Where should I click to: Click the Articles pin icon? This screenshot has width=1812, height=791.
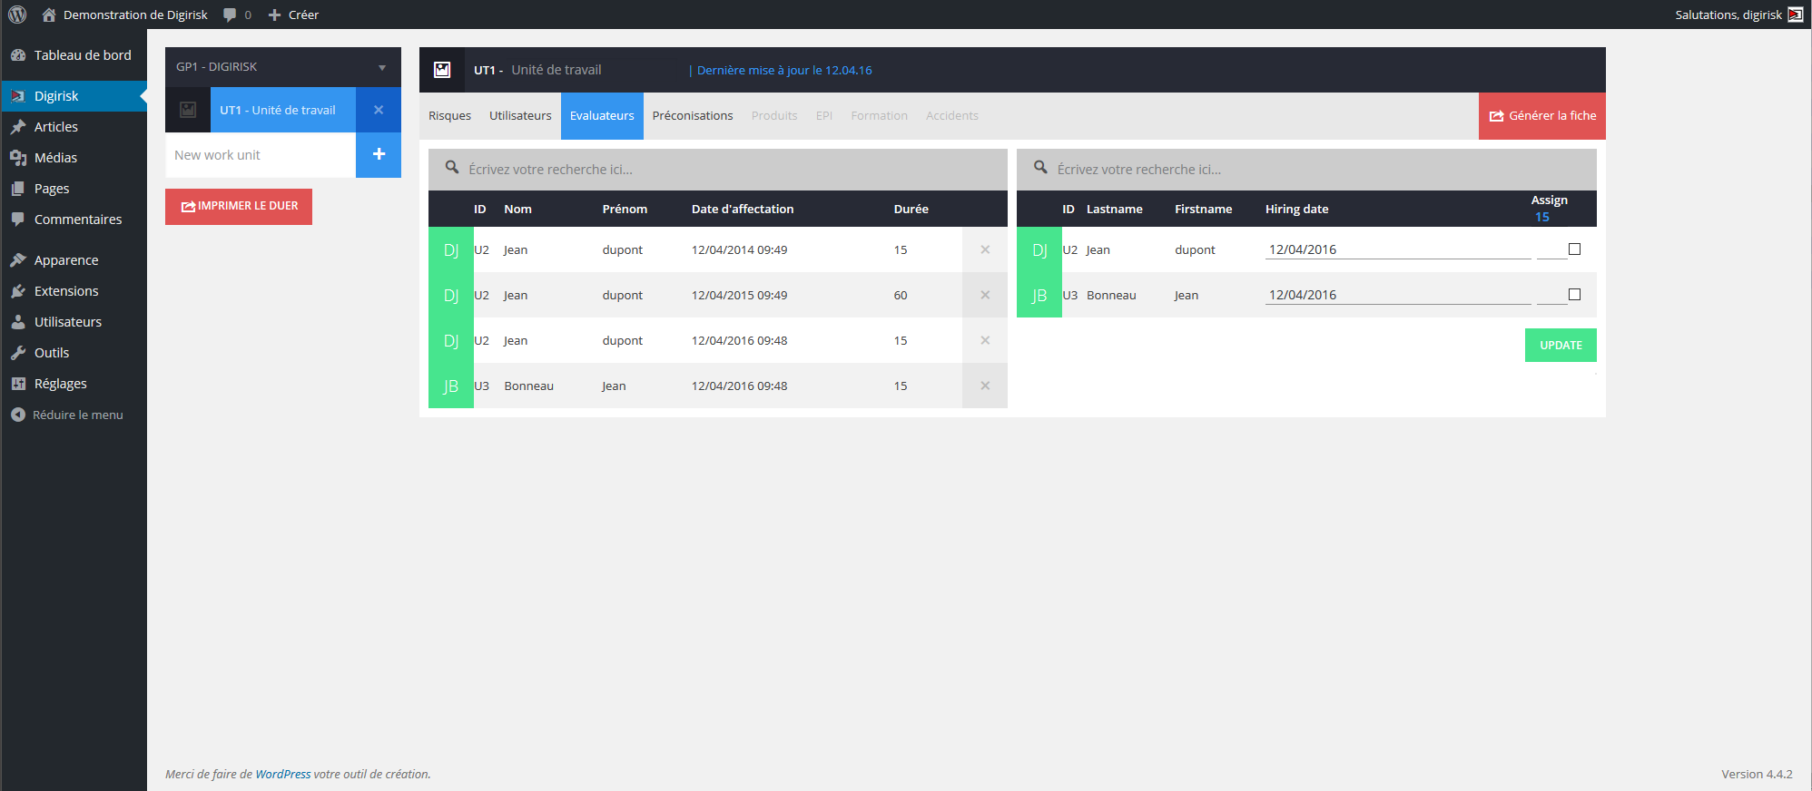click(18, 127)
